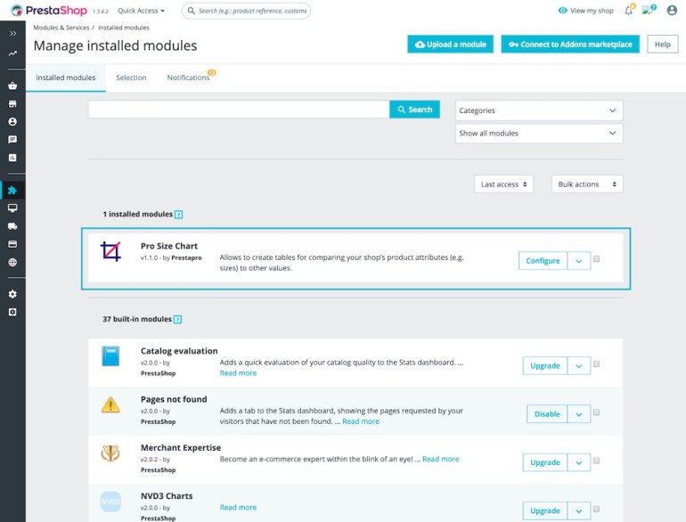Open Advanced Parameters icon in sidebar
The width and height of the screenshot is (686, 522).
pos(12,312)
